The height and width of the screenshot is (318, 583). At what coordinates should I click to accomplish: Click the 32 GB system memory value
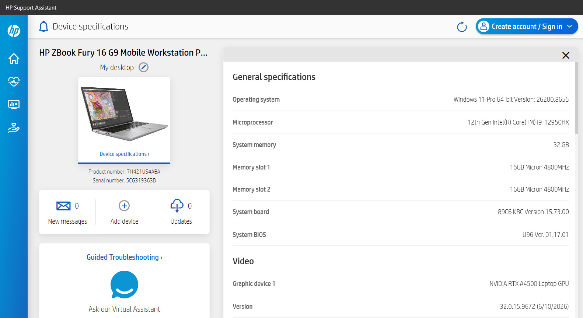click(561, 145)
